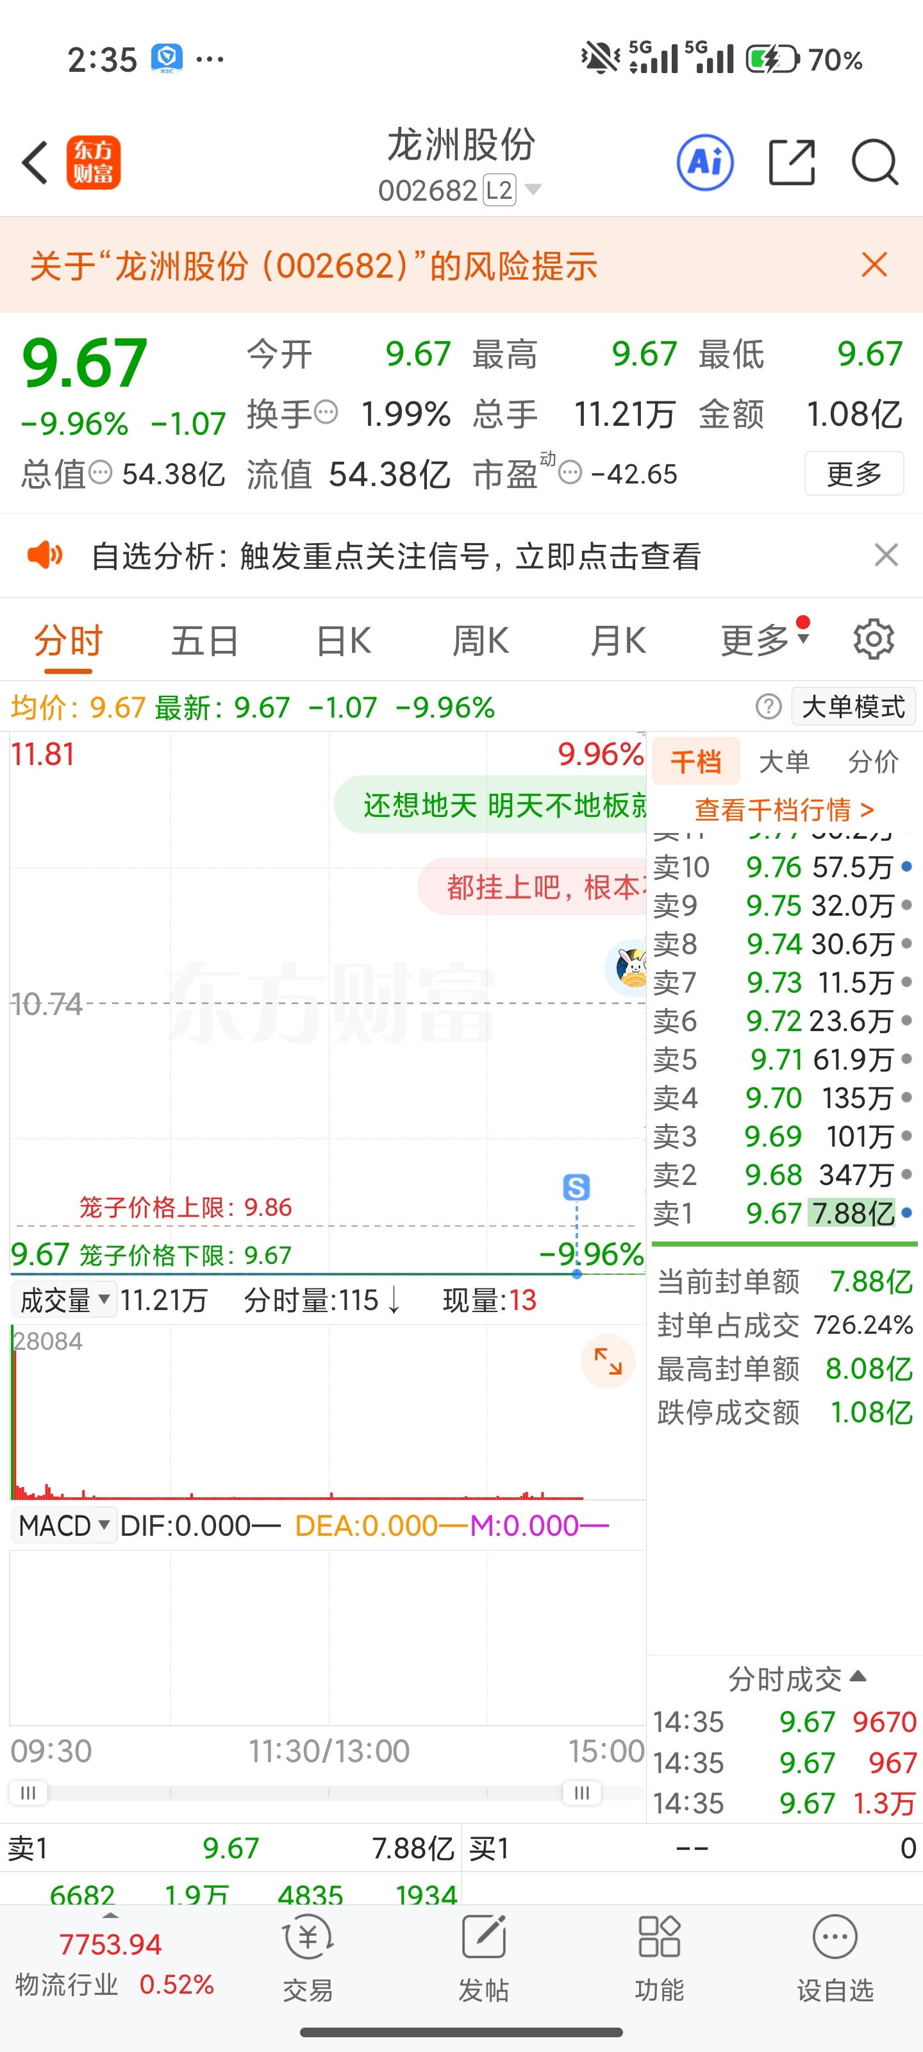The image size is (923, 2052).
Task: Toggle 大单模式 button
Action: (853, 707)
